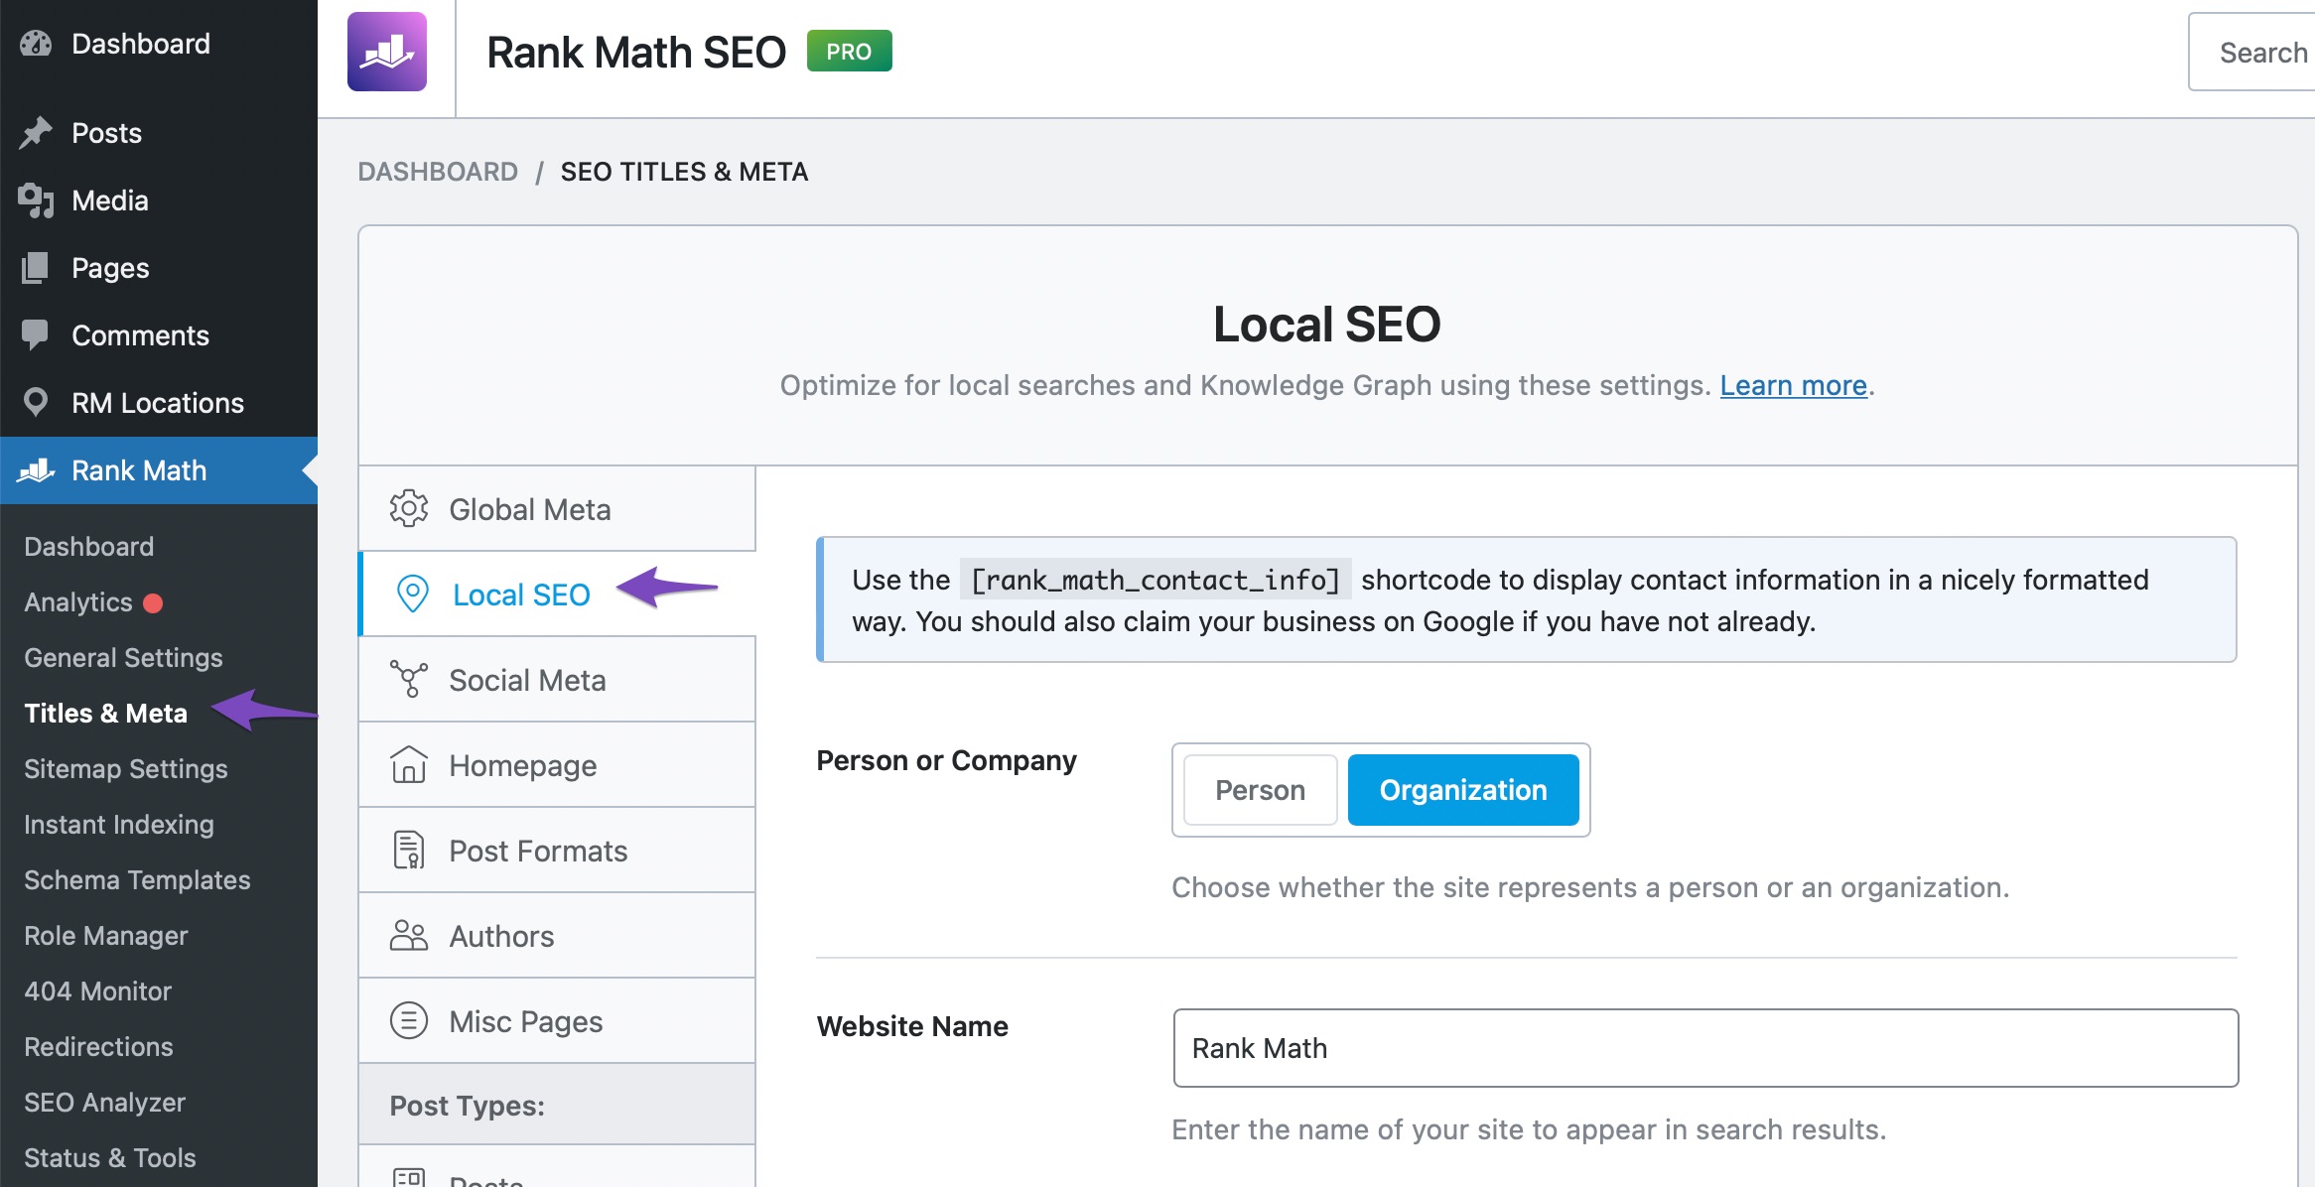Click the RM Locations map-pin icon

pos(36,403)
